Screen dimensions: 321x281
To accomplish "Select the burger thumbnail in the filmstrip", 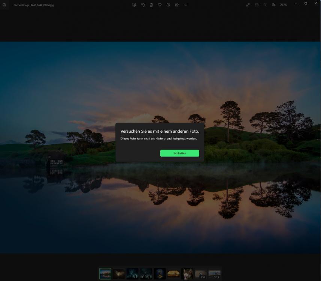I will coord(173,274).
